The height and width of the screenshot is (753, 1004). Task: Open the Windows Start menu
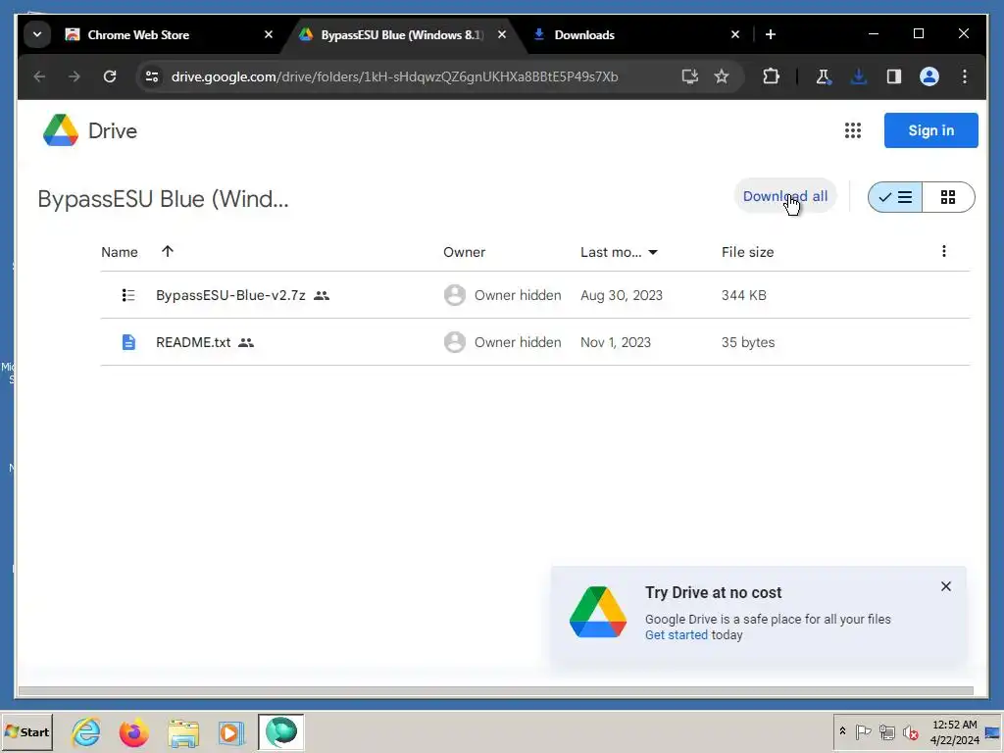point(26,732)
